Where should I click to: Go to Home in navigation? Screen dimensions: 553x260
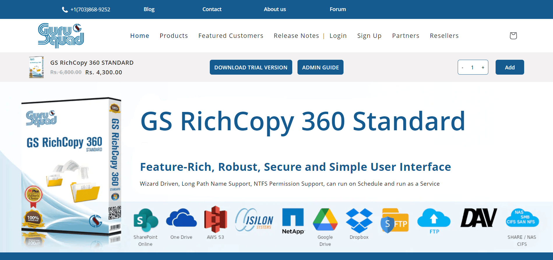tap(140, 36)
